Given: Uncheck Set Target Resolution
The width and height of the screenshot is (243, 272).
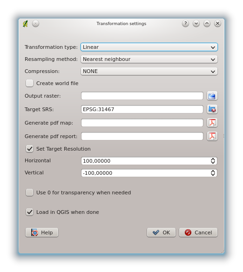Looking at the screenshot, I should point(29,149).
